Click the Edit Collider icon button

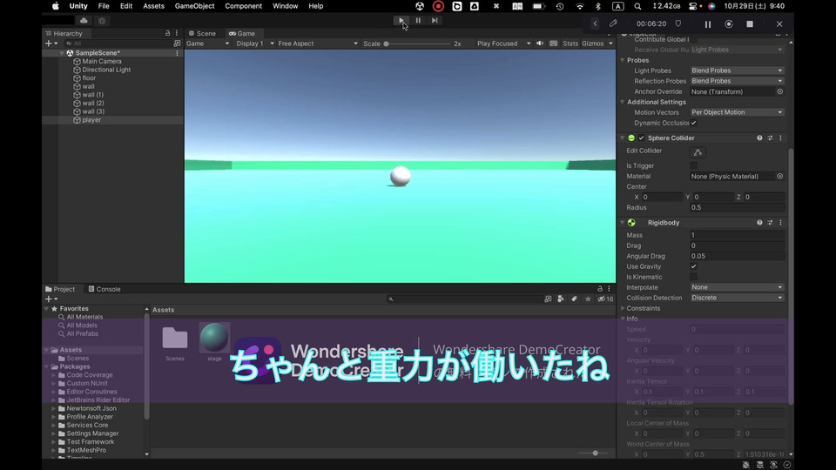click(698, 151)
